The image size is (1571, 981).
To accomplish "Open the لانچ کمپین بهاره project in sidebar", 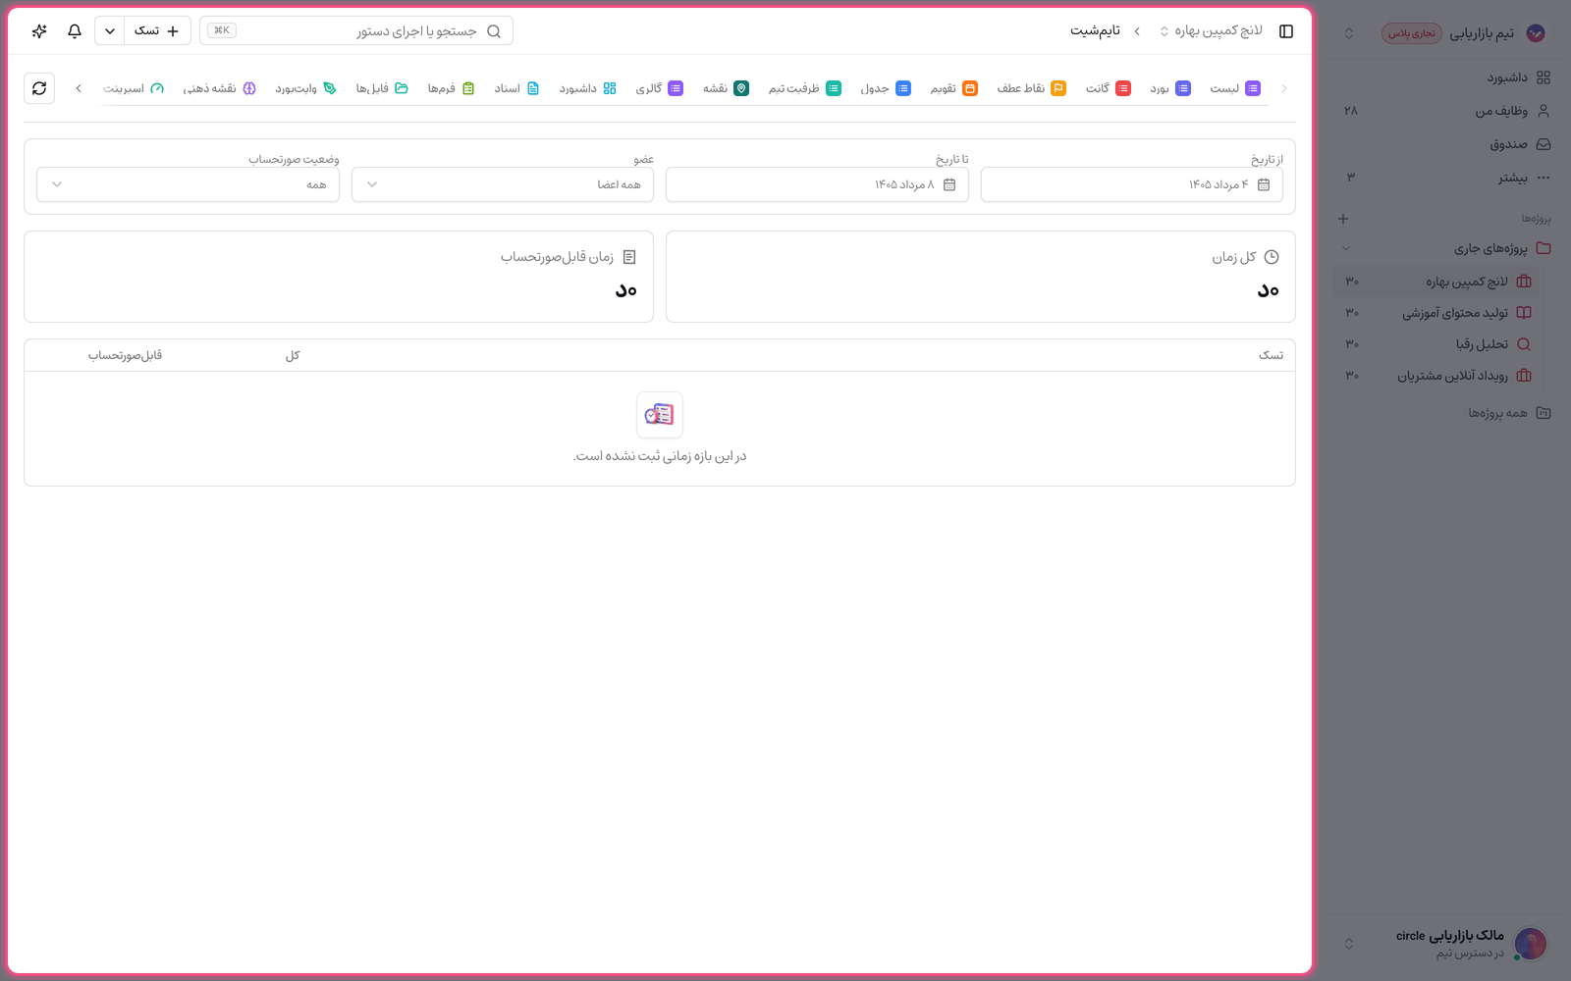I will click(1437, 282).
